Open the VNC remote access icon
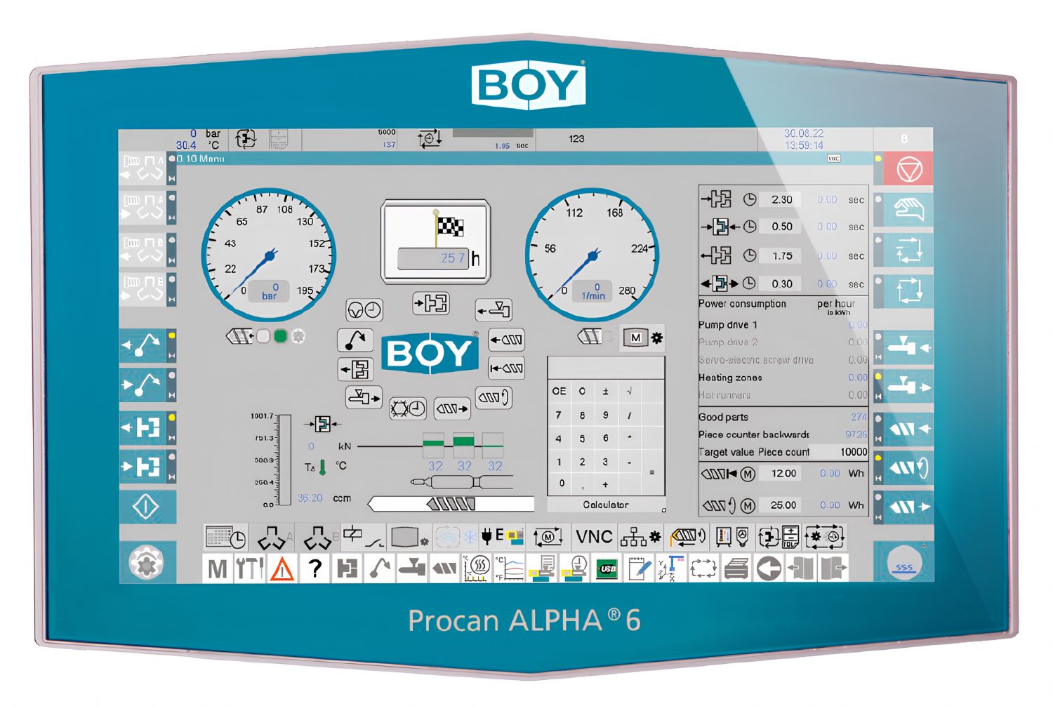This screenshot has height=706, width=1053. click(594, 537)
